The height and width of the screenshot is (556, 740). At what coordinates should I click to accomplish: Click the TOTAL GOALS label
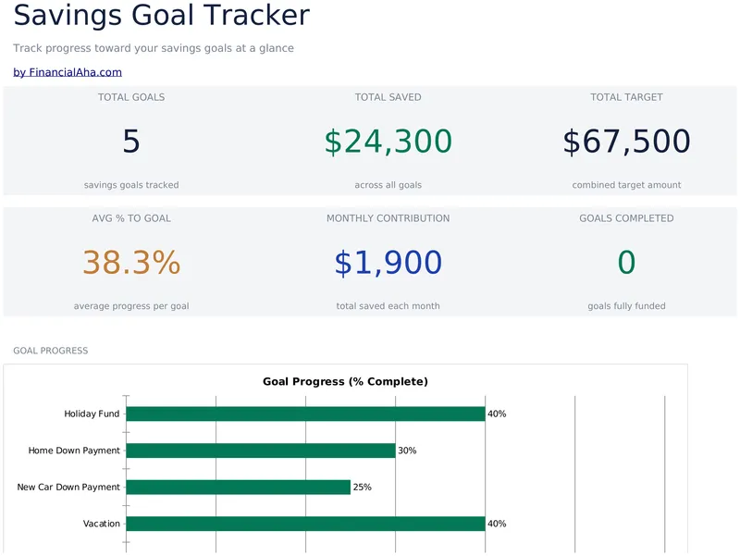(131, 97)
